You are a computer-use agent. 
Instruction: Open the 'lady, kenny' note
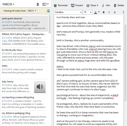click(24, 87)
